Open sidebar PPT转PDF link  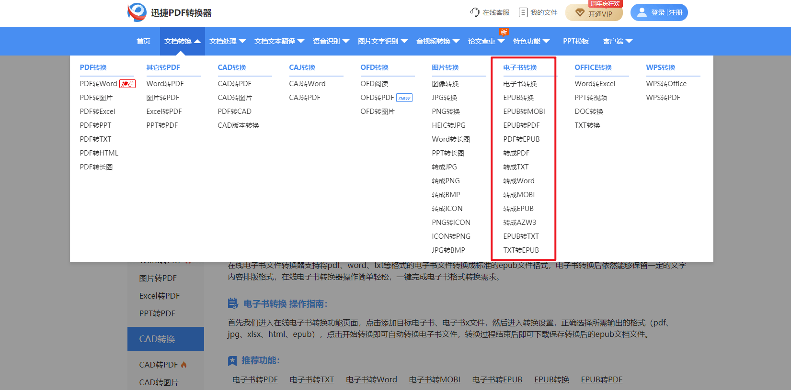(157, 314)
